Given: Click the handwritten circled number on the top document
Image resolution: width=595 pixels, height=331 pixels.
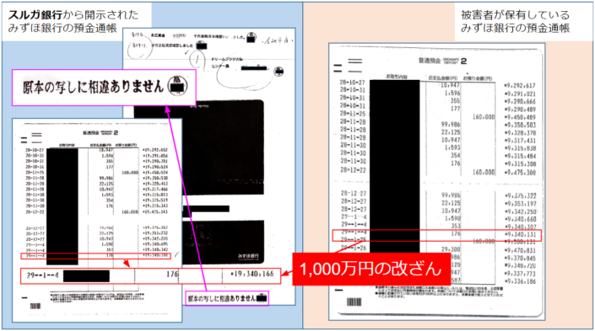Looking at the screenshot, I should 197,60.
